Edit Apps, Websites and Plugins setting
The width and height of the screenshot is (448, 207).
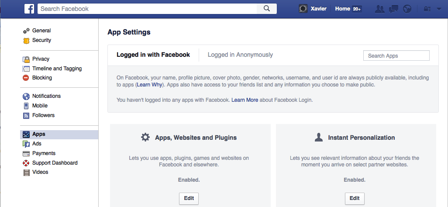189,198
